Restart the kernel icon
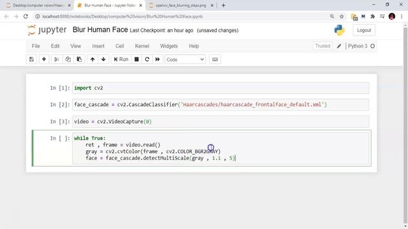 click(147, 59)
